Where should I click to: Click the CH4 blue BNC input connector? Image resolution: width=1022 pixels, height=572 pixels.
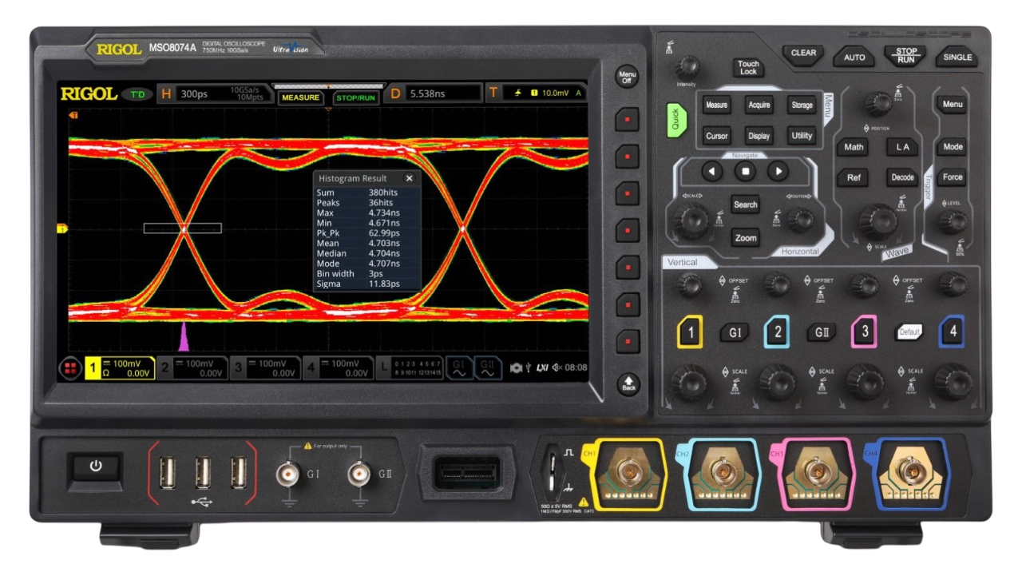tap(910, 474)
